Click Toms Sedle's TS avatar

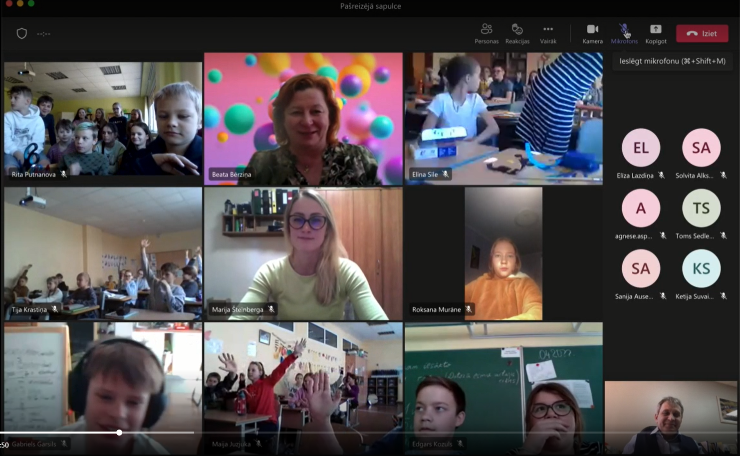pos(701,208)
